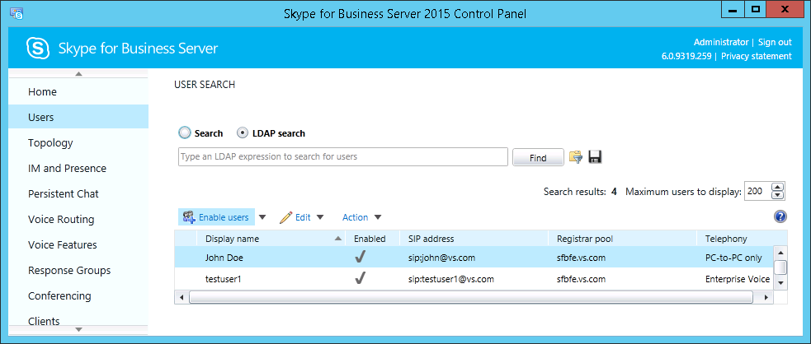Open the saved query folder icon
Viewport: 811px width, 344px height.
tap(576, 157)
